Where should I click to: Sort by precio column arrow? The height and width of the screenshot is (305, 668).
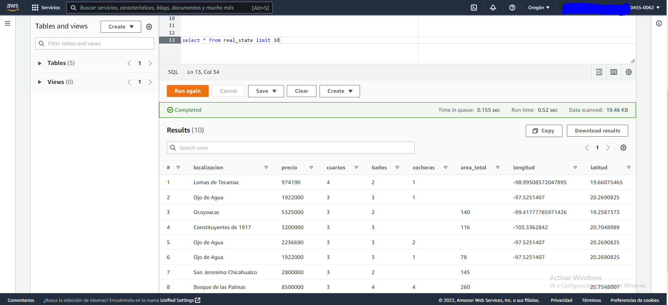tap(311, 168)
